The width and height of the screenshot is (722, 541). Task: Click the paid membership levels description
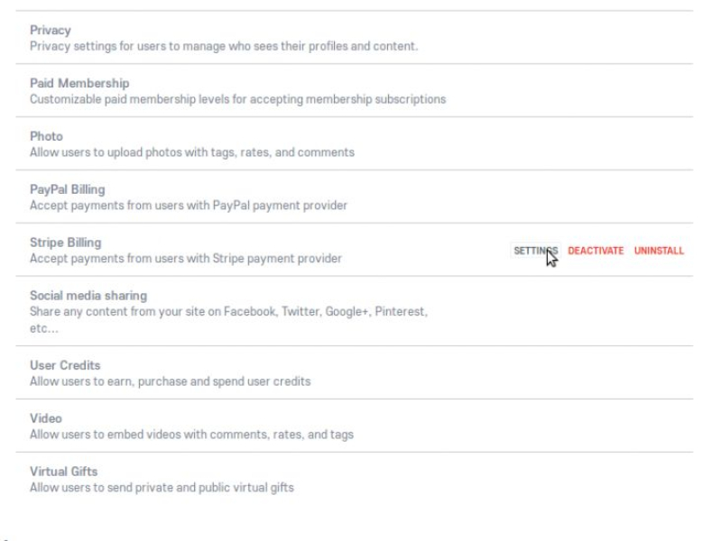[x=238, y=99]
